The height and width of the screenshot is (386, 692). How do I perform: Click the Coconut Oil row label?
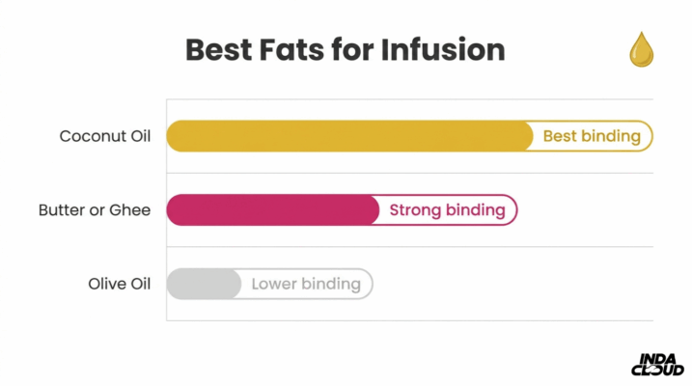[105, 136]
